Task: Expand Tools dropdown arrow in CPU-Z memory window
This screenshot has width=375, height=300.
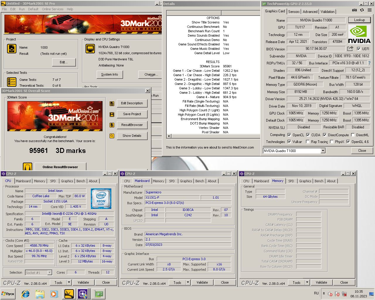Action: tap(307, 282)
